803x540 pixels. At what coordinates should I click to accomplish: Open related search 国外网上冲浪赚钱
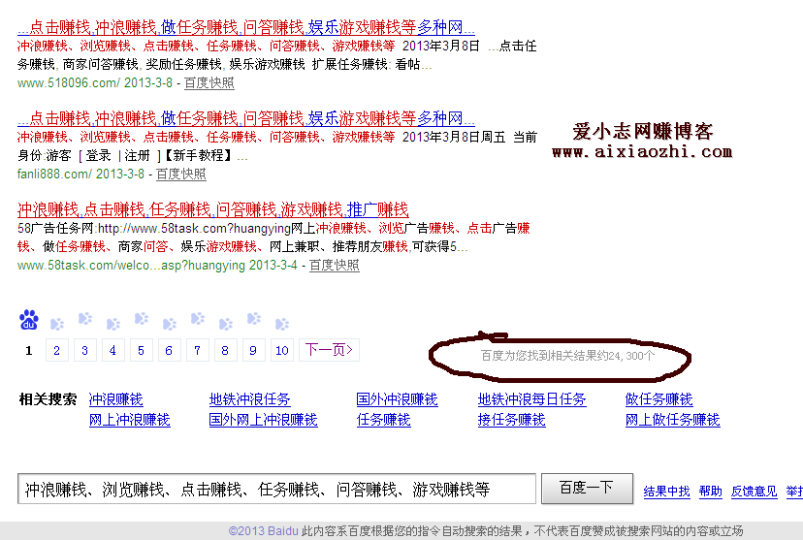click(x=263, y=420)
